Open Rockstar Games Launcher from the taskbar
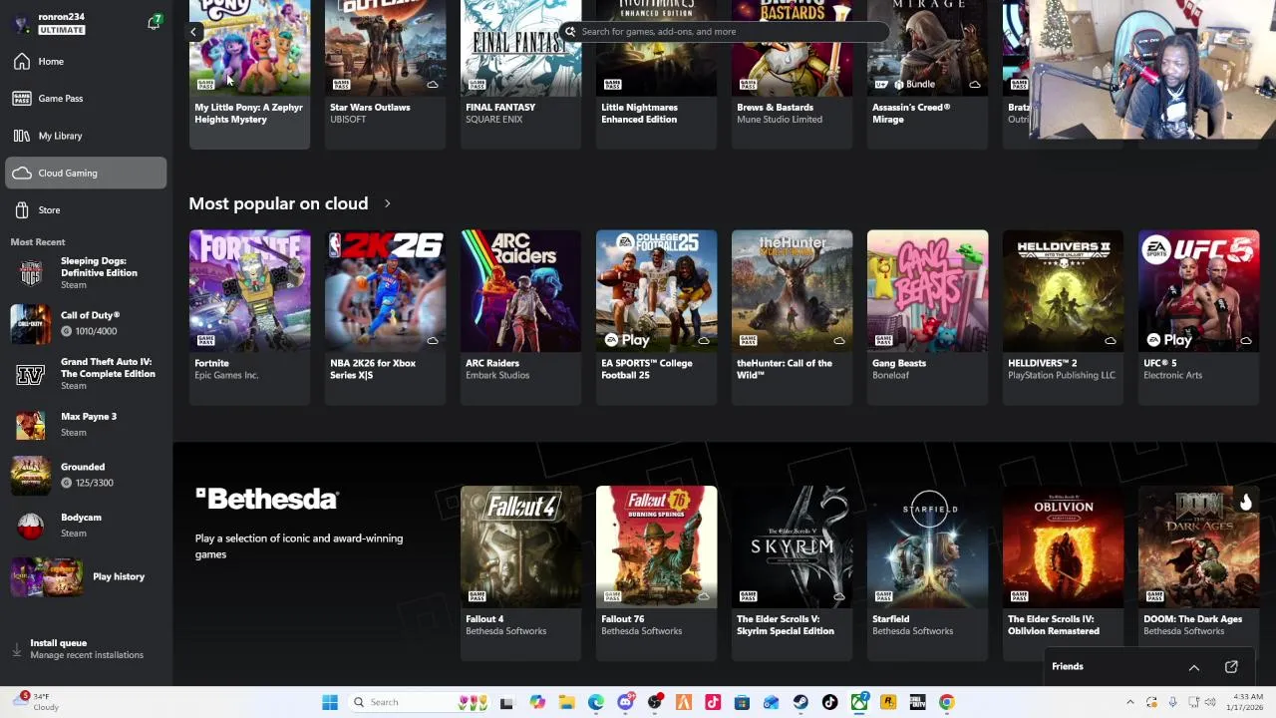Screen dimensions: 1276x718 [888, 703]
